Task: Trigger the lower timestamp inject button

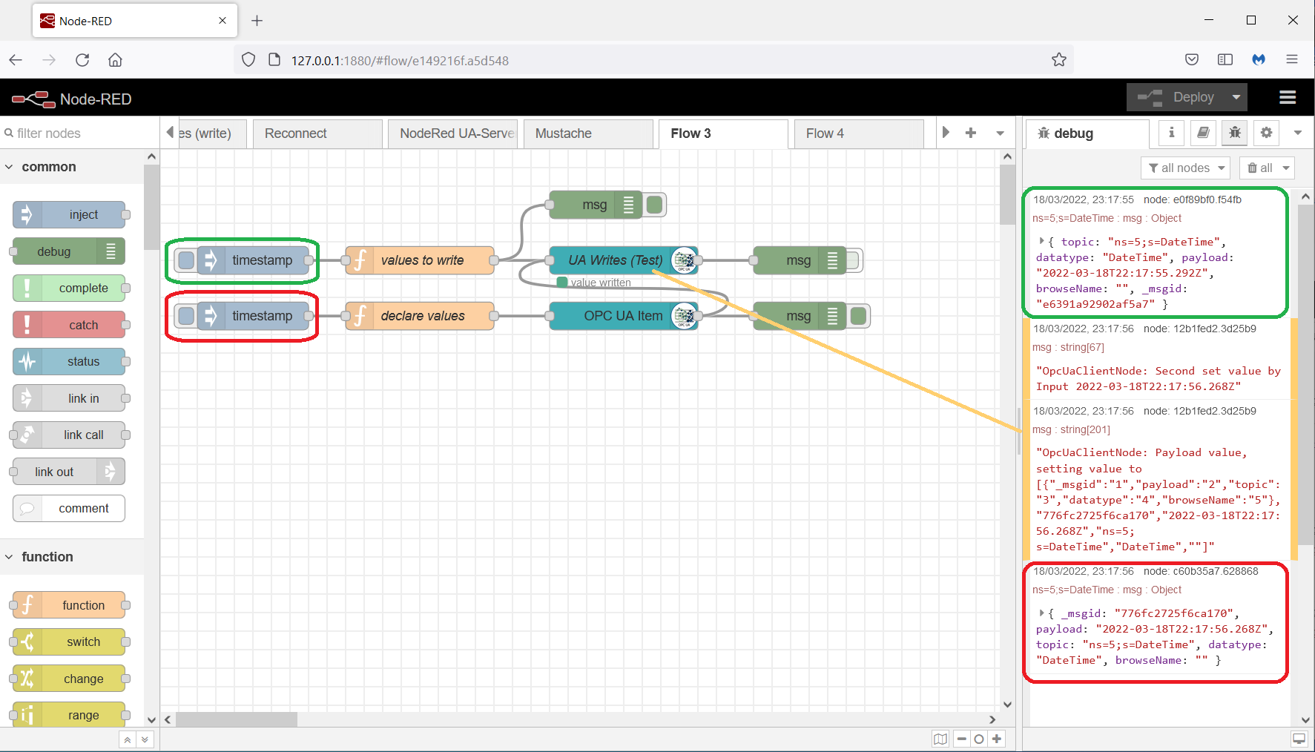Action: pyautogui.click(x=186, y=316)
